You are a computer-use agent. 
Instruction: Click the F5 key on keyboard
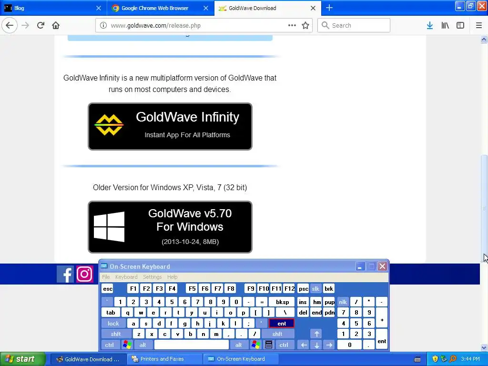(192, 289)
